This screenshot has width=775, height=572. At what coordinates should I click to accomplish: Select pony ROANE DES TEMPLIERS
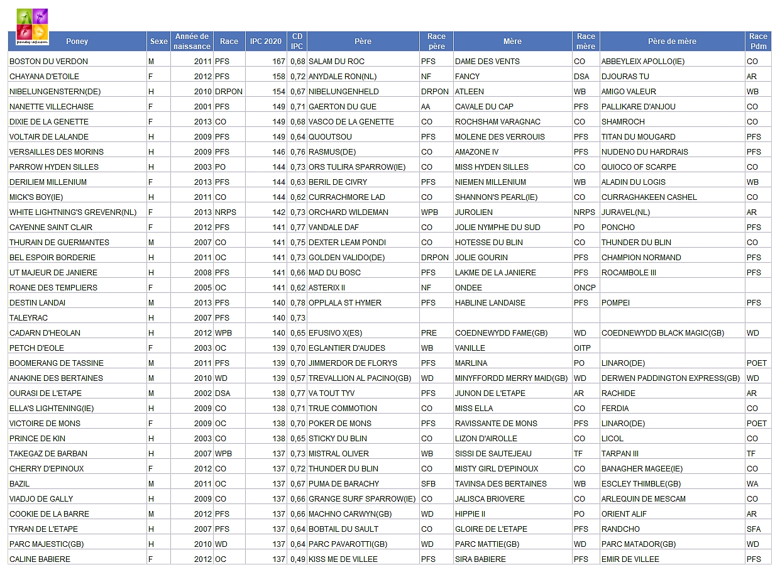tap(53, 288)
